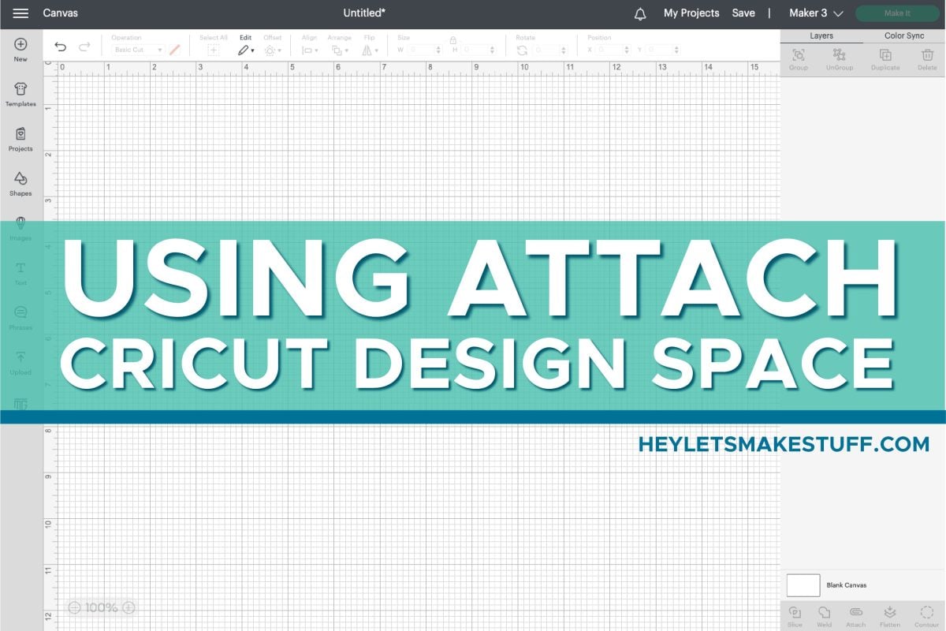This screenshot has height=631, width=946.
Task: Click the 100% zoom level
Action: (102, 607)
